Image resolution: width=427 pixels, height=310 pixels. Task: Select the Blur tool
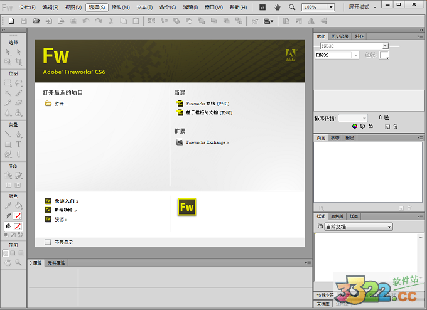[8, 113]
